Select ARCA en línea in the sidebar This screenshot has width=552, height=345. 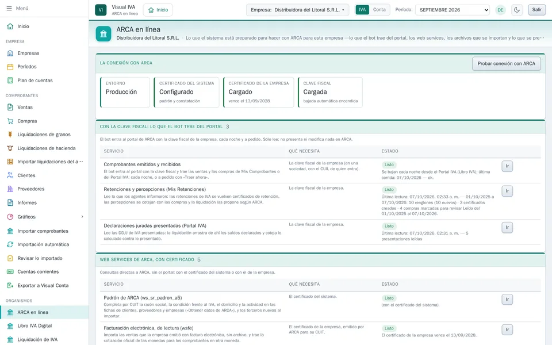[44, 312]
